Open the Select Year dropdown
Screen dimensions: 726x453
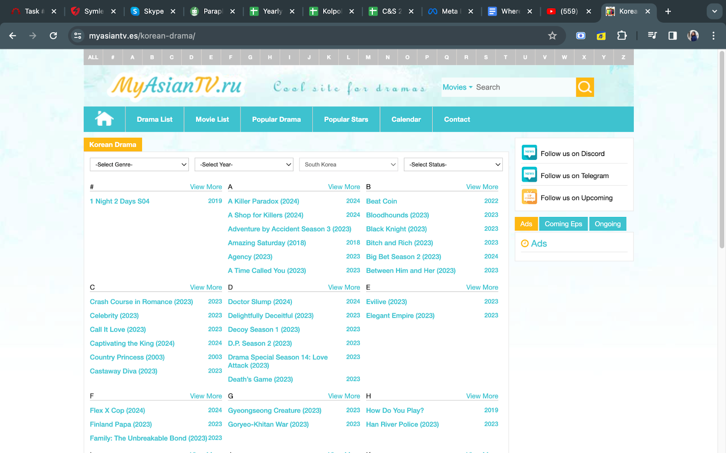pos(244,164)
